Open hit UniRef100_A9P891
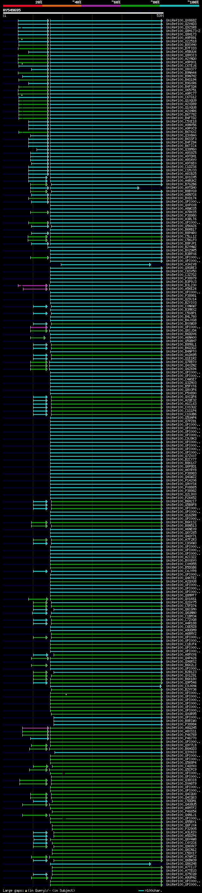This screenshot has height=893, width=202. [x=181, y=38]
